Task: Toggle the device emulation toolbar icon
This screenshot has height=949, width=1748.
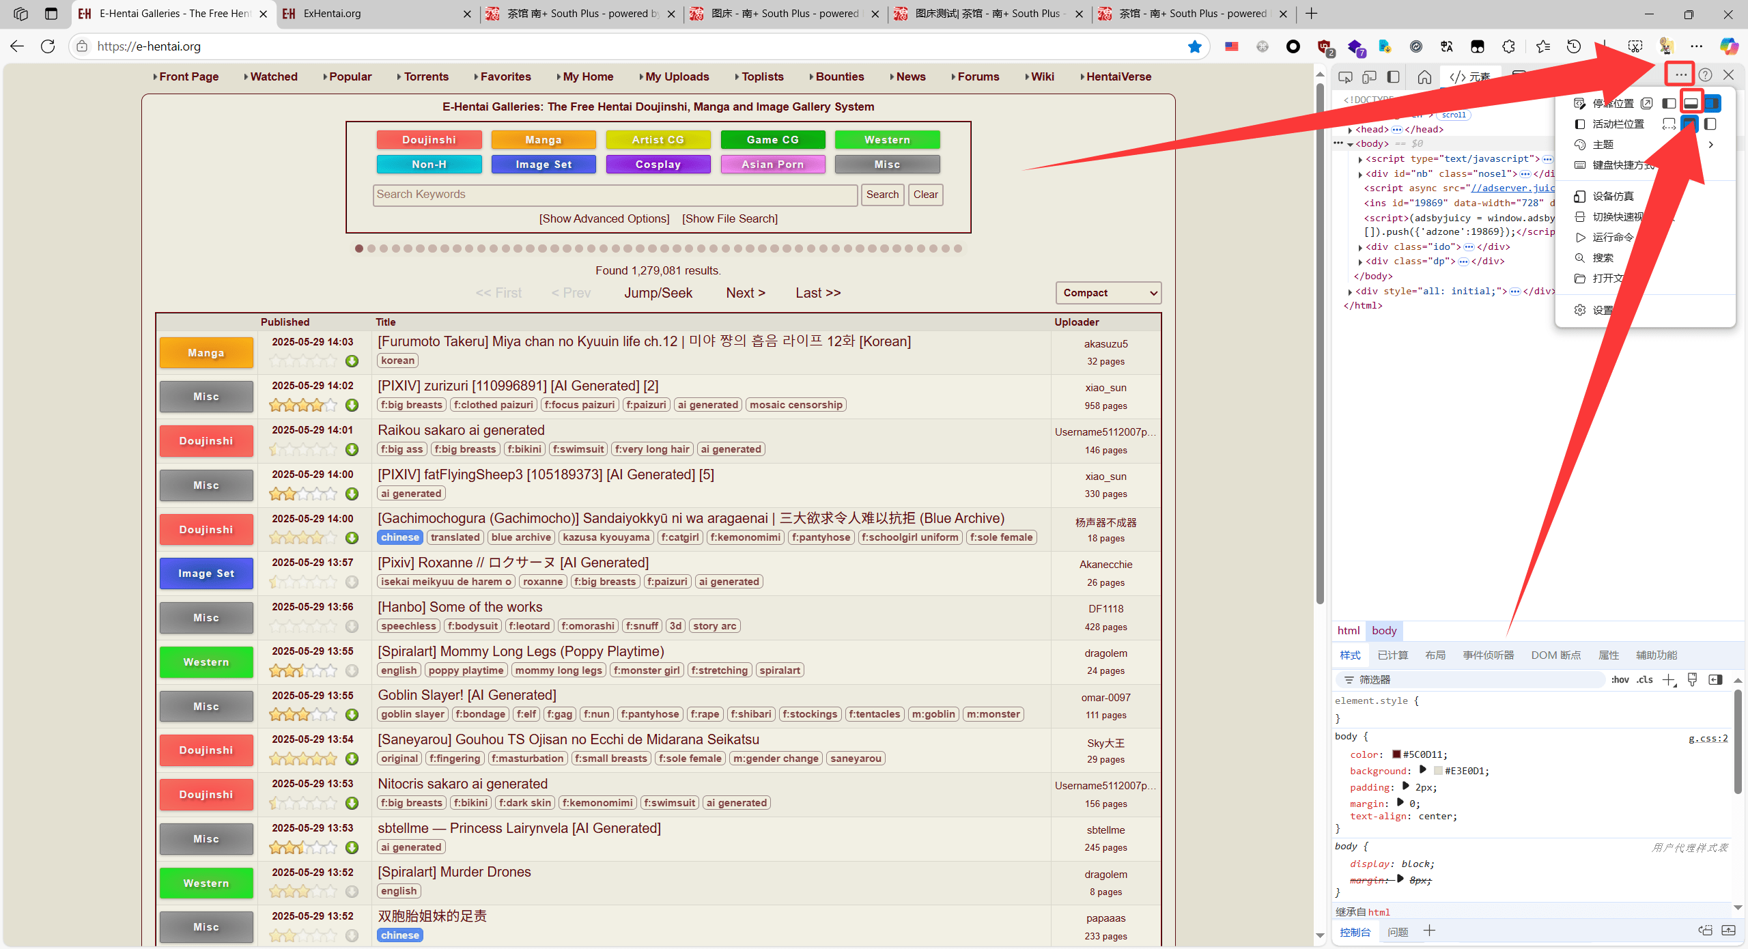Action: coord(1369,76)
